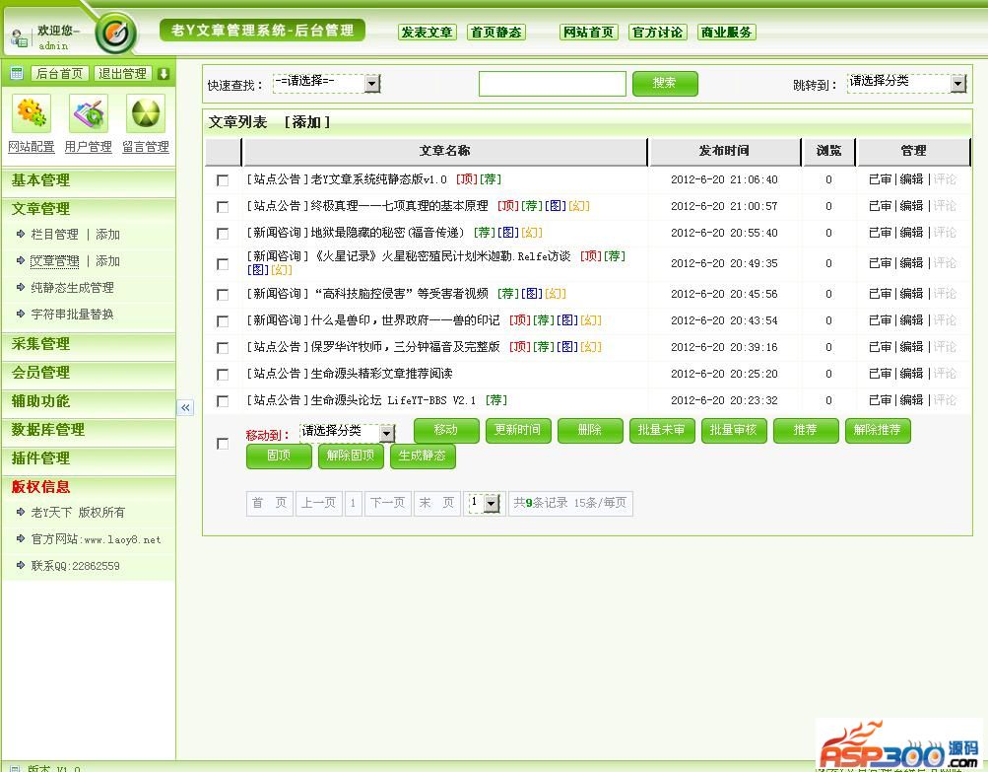Open the 快速查找 dropdown
The image size is (988, 772).
(x=326, y=84)
